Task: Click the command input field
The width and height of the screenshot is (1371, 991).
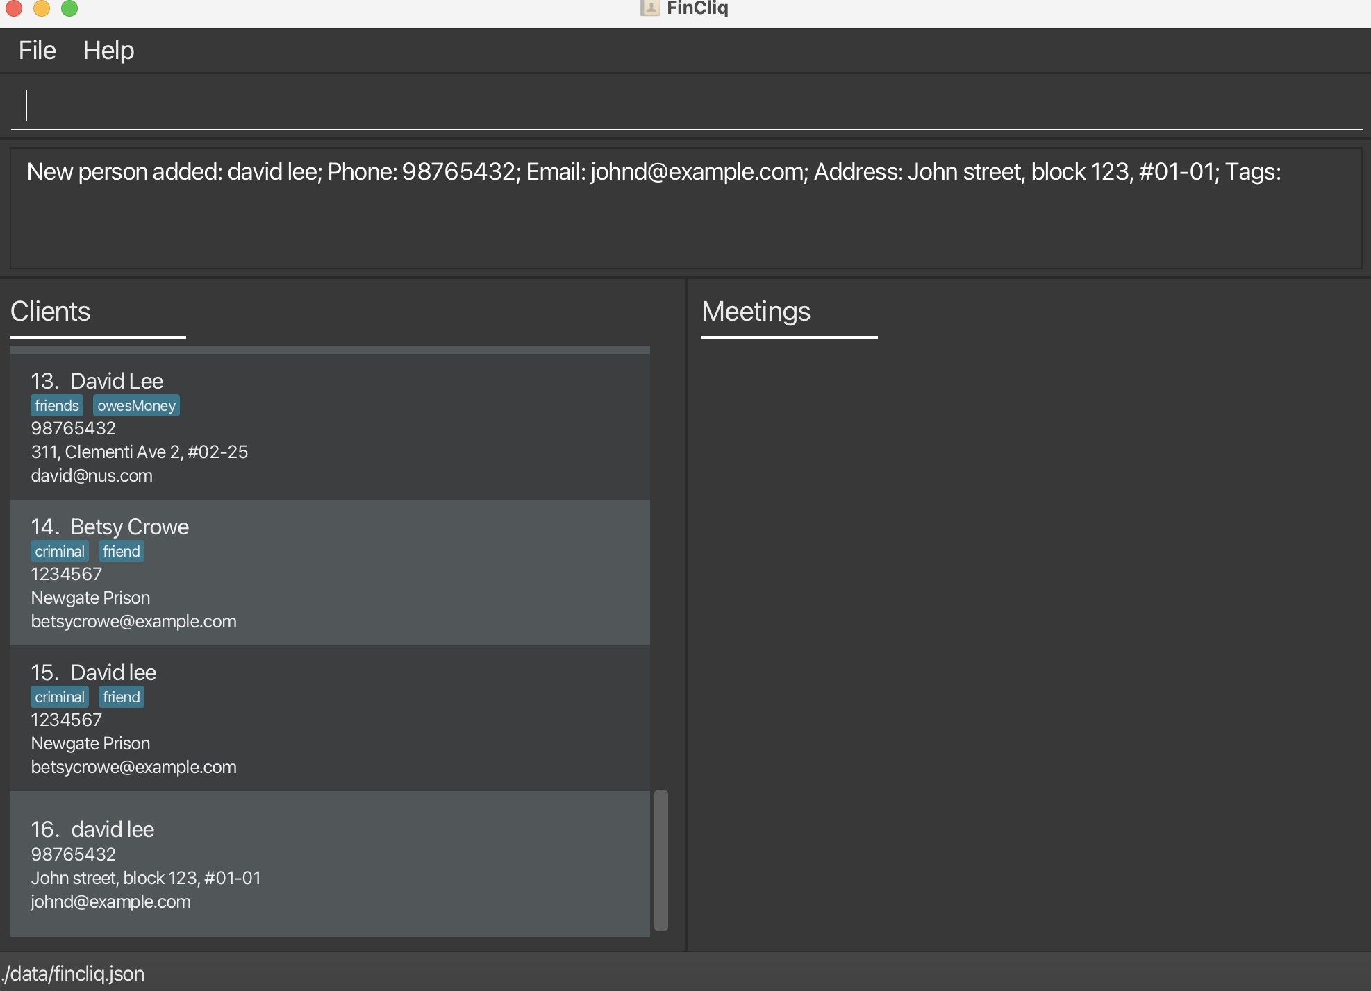Action: tap(685, 105)
